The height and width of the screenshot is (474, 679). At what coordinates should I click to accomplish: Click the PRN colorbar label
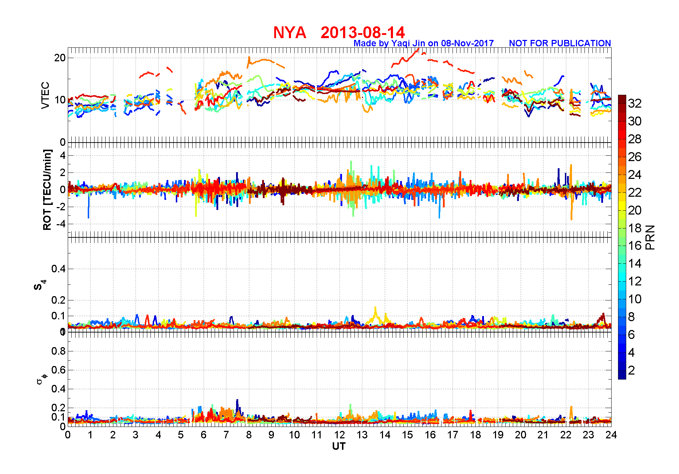(x=650, y=237)
